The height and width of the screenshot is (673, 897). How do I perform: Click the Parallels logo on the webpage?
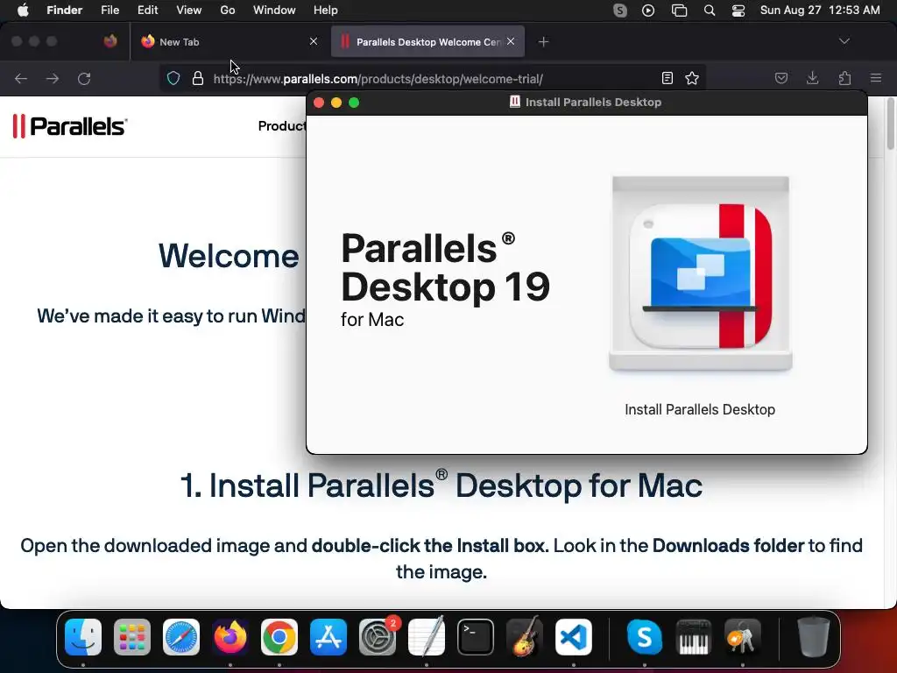[70, 126]
